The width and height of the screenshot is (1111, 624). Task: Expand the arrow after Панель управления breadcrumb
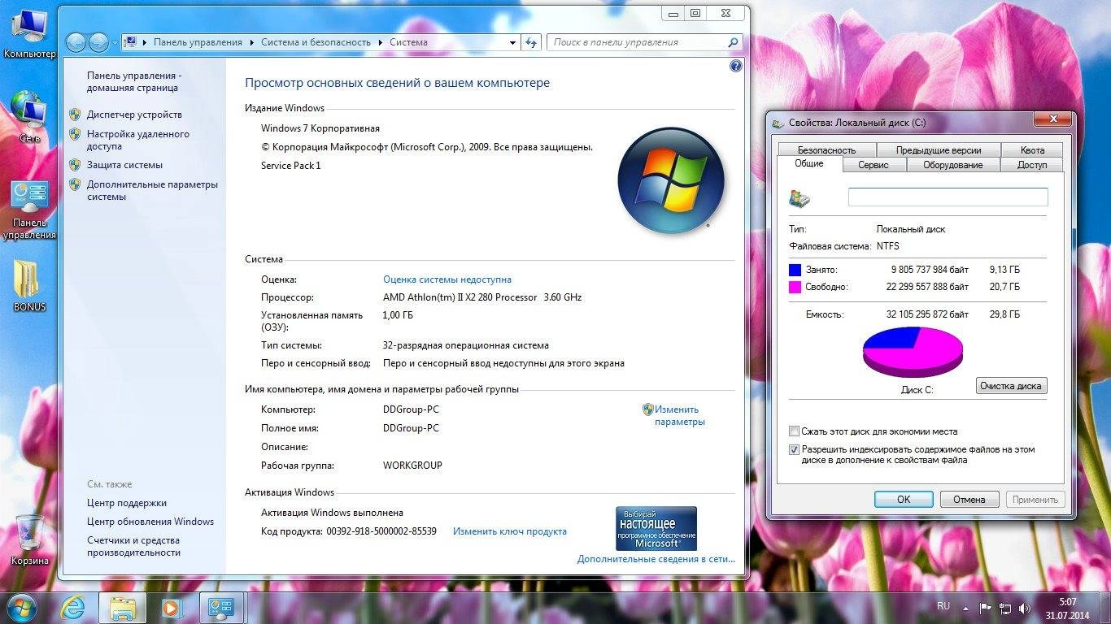coord(252,42)
